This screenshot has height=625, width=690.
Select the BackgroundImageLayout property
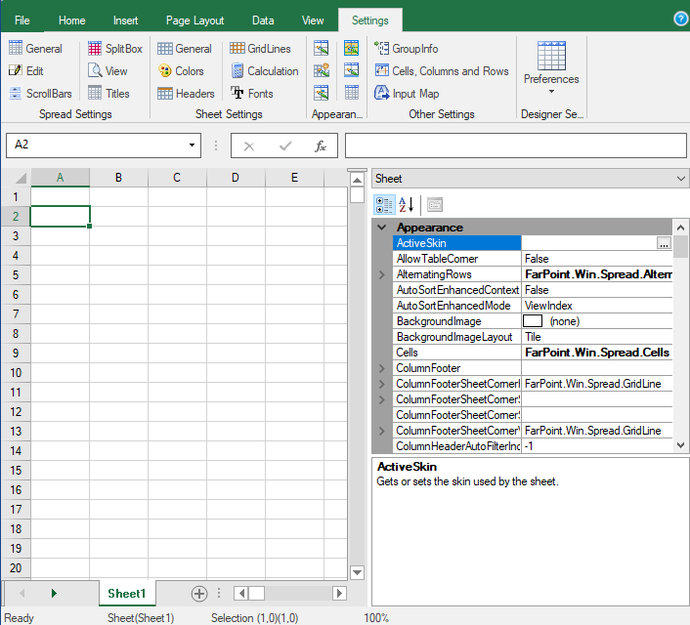532,337
